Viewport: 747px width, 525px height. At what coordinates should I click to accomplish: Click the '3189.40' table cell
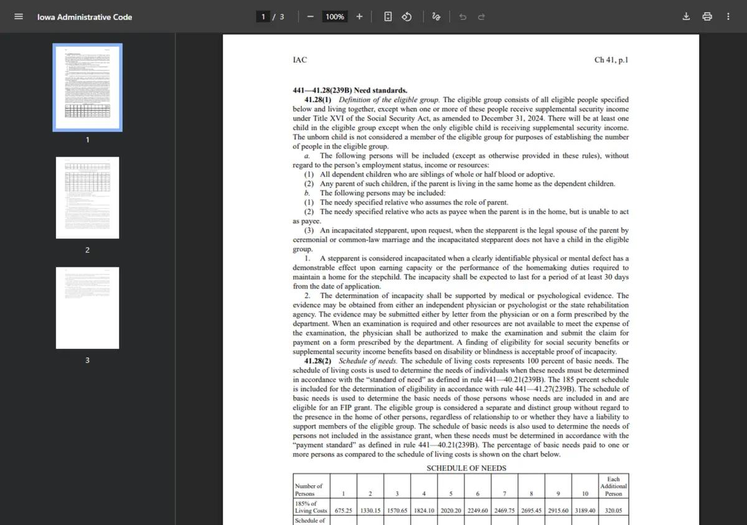pos(585,510)
